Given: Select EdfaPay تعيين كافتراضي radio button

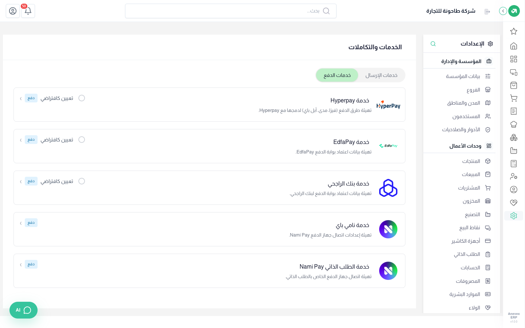Looking at the screenshot, I should click(x=82, y=140).
